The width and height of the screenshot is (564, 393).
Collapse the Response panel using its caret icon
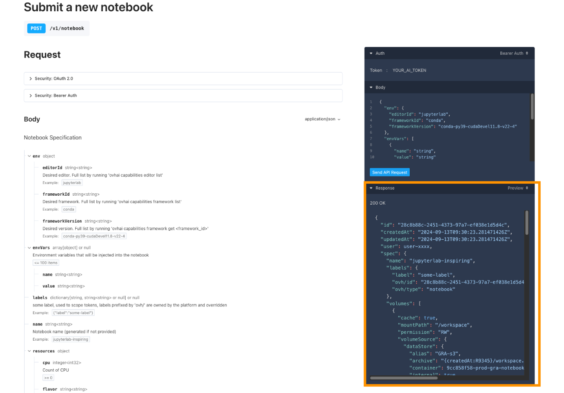click(x=371, y=188)
